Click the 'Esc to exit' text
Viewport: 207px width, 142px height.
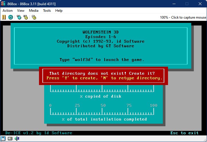(184, 133)
